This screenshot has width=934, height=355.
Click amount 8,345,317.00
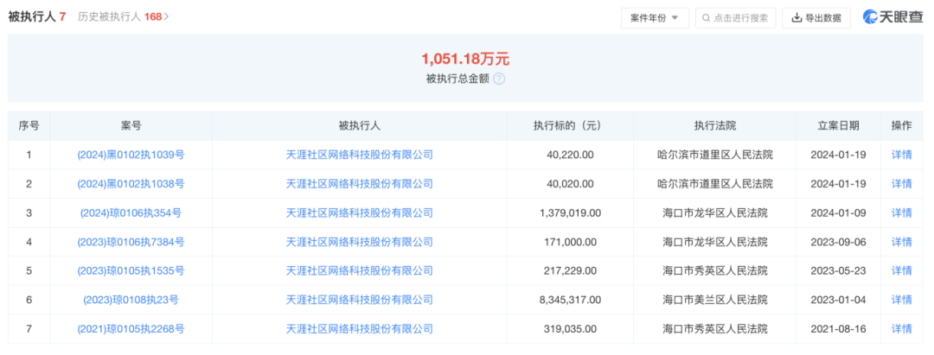click(x=570, y=300)
